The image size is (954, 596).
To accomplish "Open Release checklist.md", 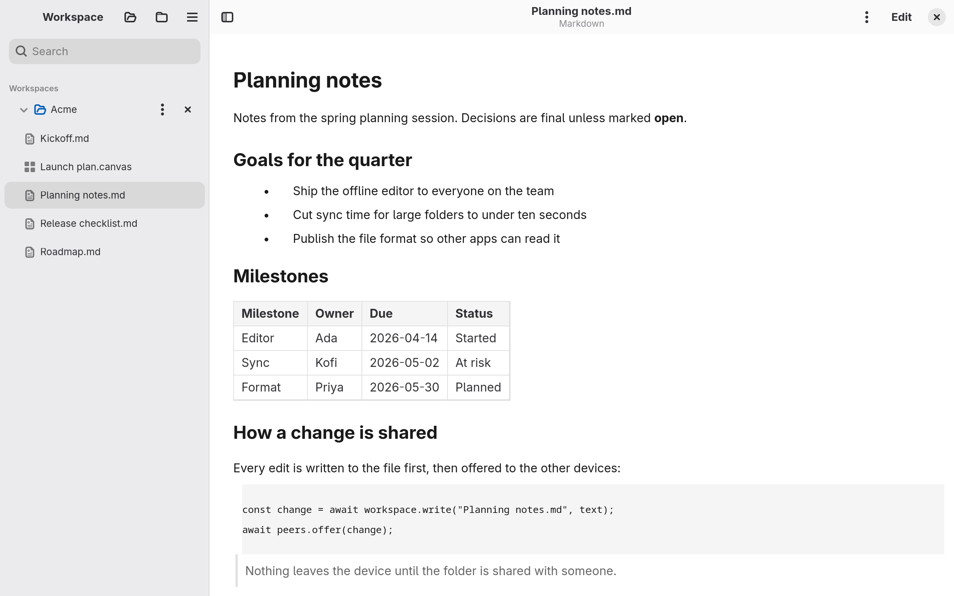I will click(104, 223).
